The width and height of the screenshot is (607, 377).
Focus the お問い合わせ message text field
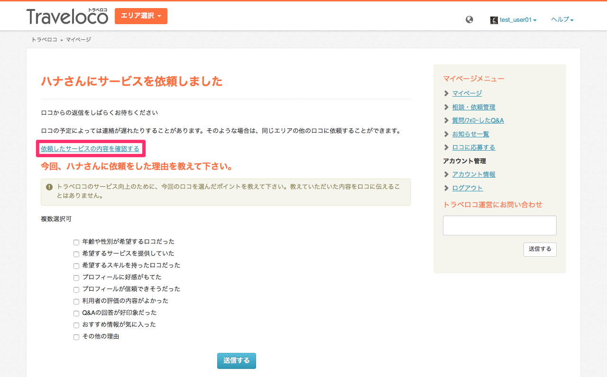[500, 225]
